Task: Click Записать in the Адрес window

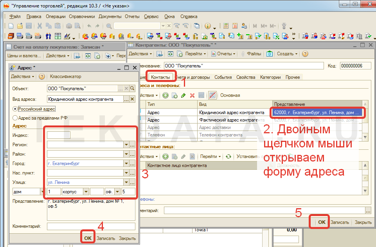Action: pyautogui.click(x=106, y=238)
